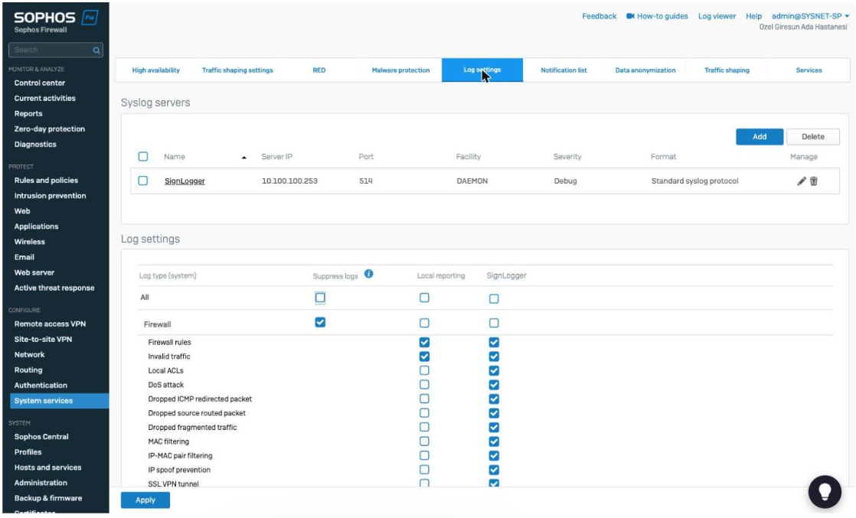The width and height of the screenshot is (856, 518).
Task: Uncheck SignLogger for Firewall rules
Action: [x=494, y=342]
